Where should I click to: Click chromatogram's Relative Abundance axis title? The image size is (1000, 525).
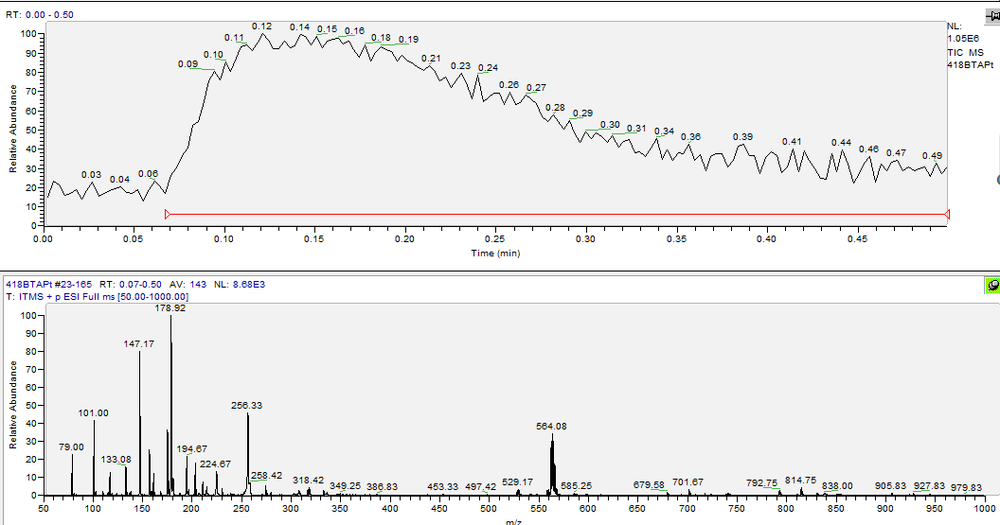13,129
